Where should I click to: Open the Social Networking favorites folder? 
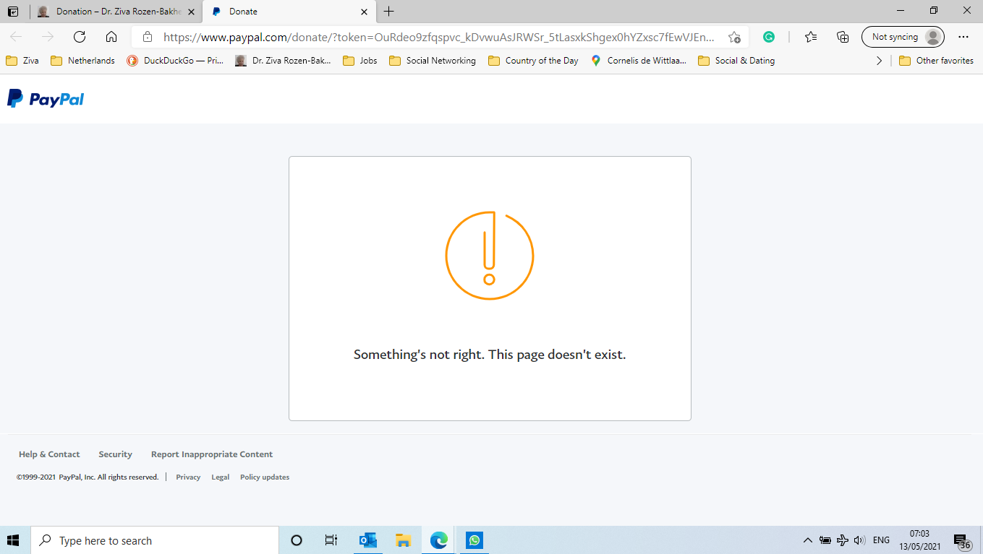433,61
